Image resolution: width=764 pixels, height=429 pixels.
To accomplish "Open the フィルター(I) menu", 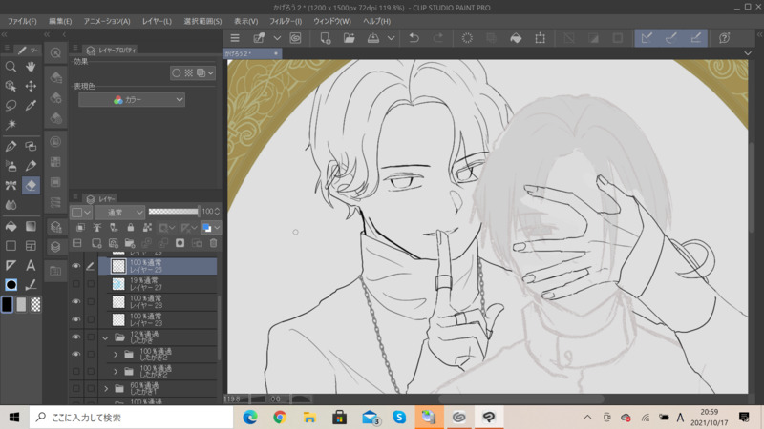I will 286,21.
